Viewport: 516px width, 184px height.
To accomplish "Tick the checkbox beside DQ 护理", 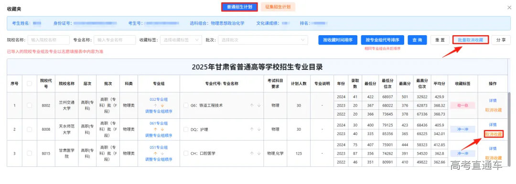I will point(186,129).
